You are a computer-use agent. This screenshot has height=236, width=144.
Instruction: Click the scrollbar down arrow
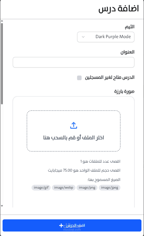2,206
